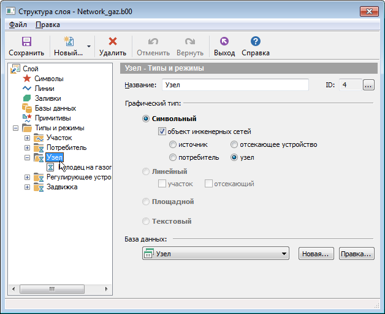Open Справка help icon
Viewport: 385px width, 314px height.
click(x=256, y=42)
